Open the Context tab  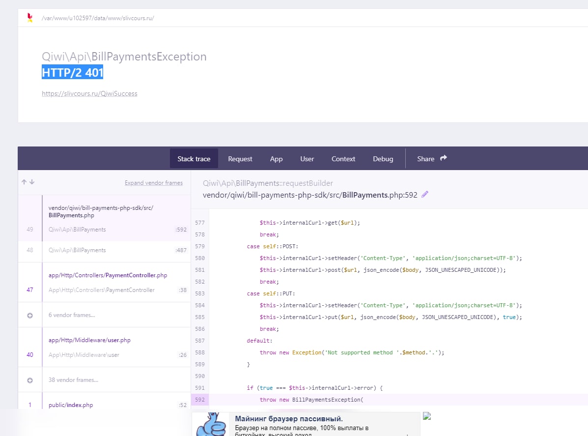tap(343, 159)
